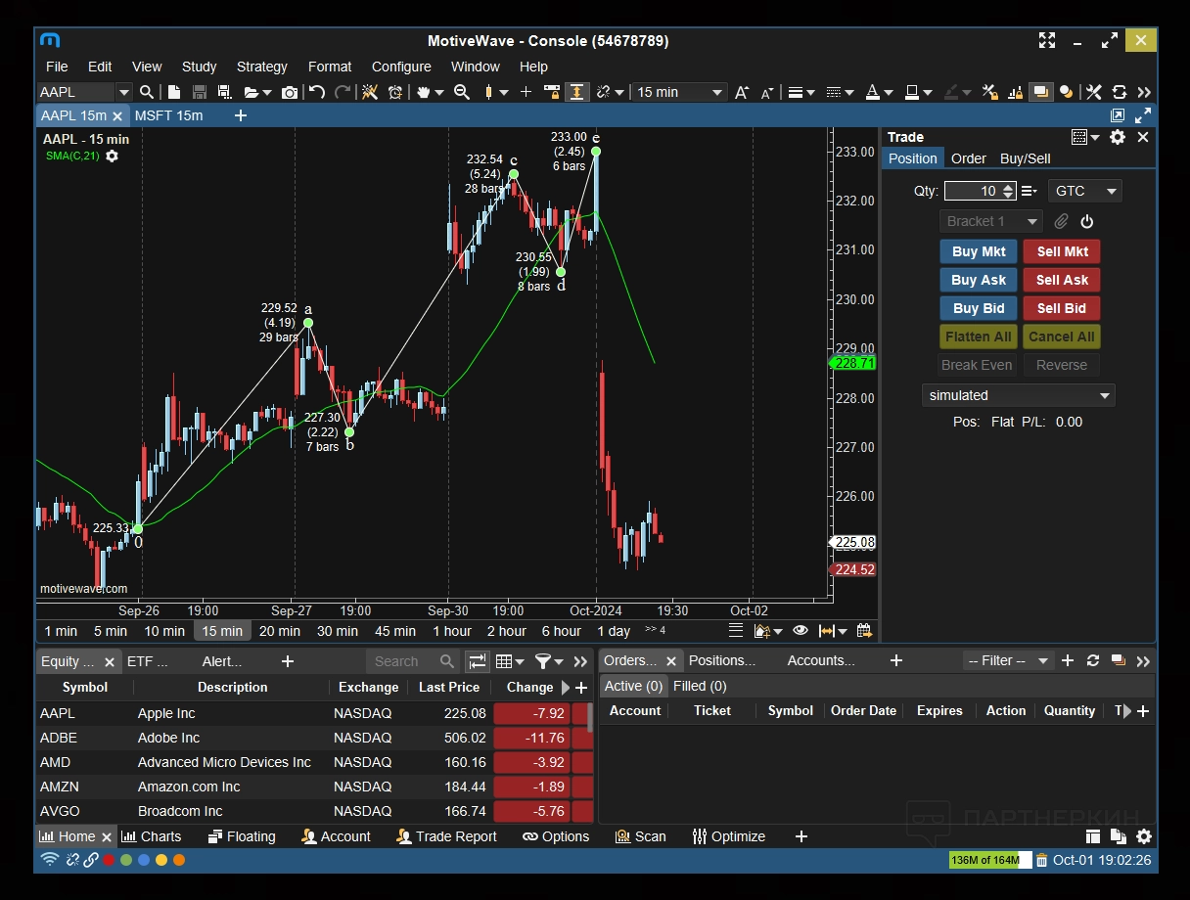1190x900 pixels.
Task: Click the Flatten All button
Action: pos(979,337)
